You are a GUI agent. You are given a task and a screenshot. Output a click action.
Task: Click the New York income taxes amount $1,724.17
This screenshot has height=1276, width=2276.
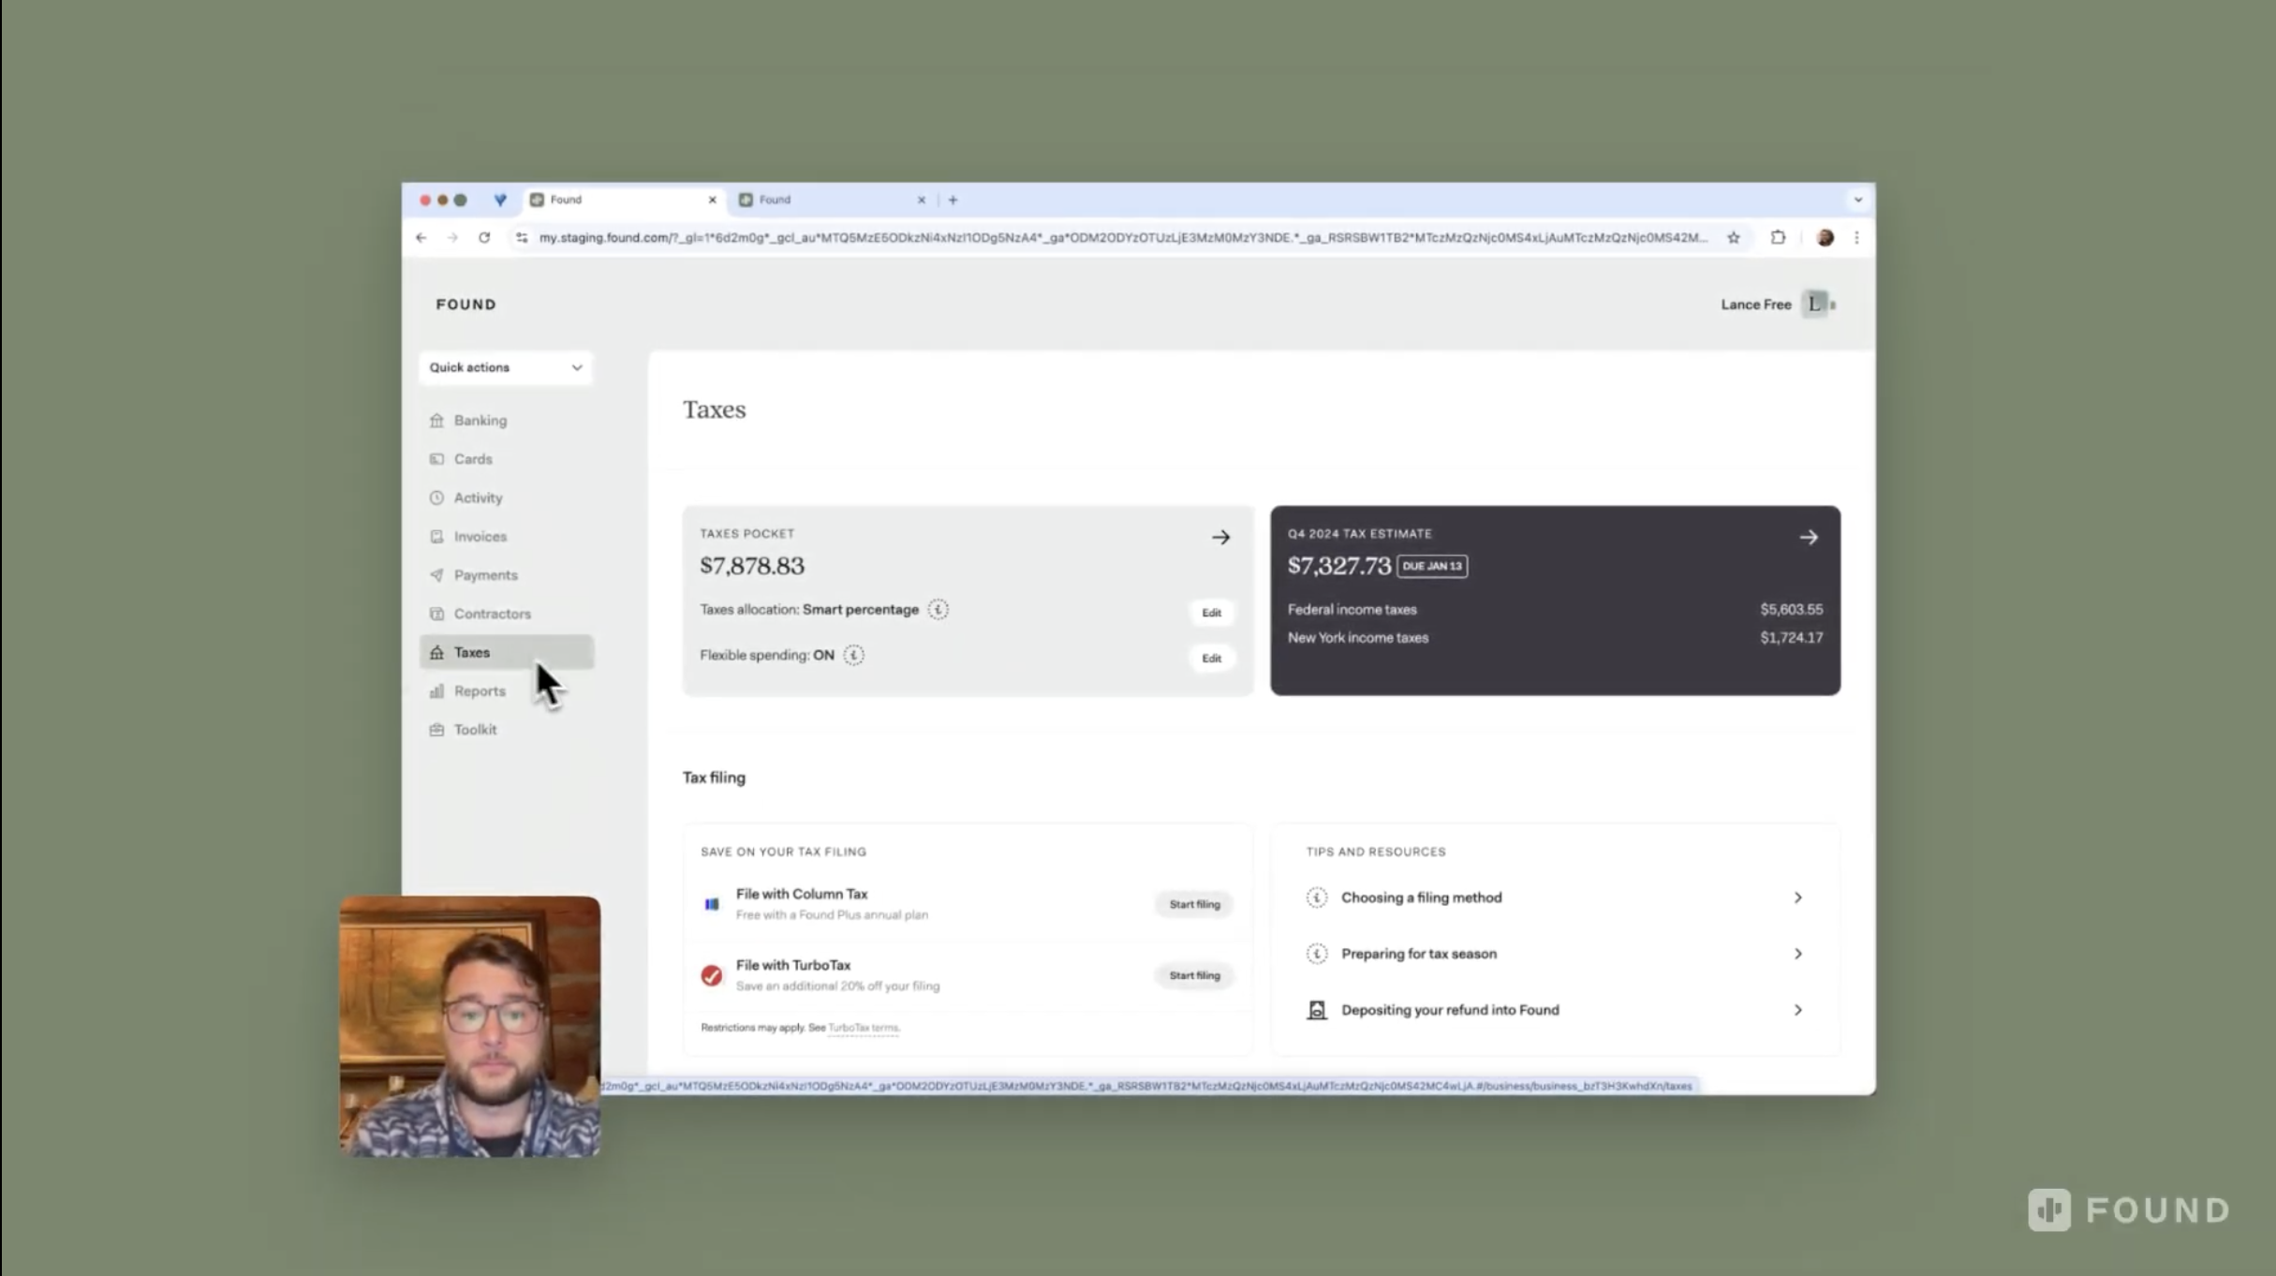[1791, 638]
